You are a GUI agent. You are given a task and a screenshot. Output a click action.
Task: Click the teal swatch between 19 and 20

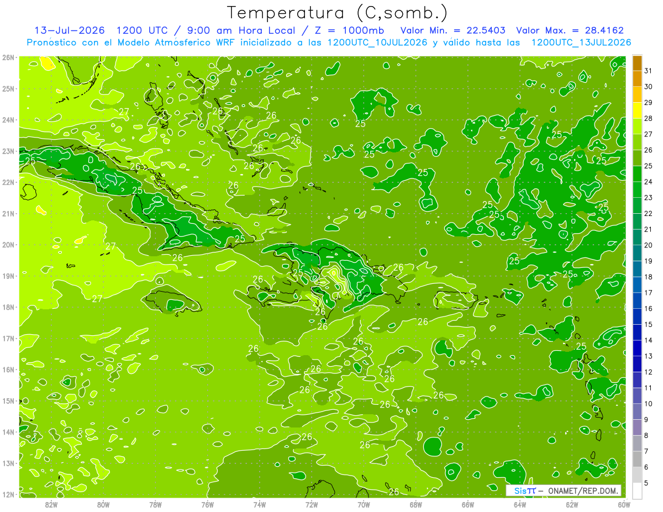tap(637, 253)
